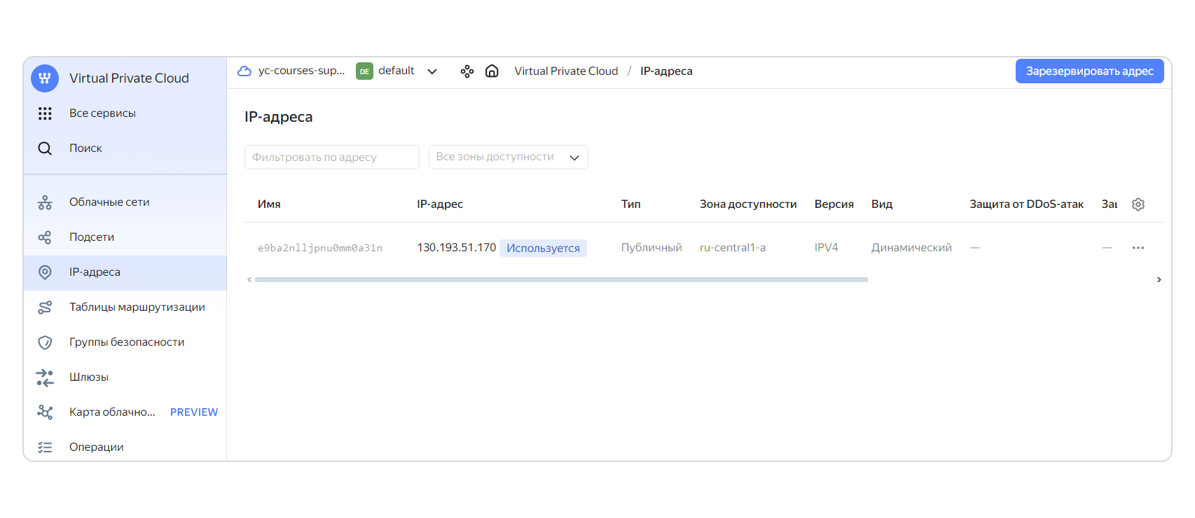Click the Зона доступности column header
Screen dimensions: 1195x518
coord(748,204)
